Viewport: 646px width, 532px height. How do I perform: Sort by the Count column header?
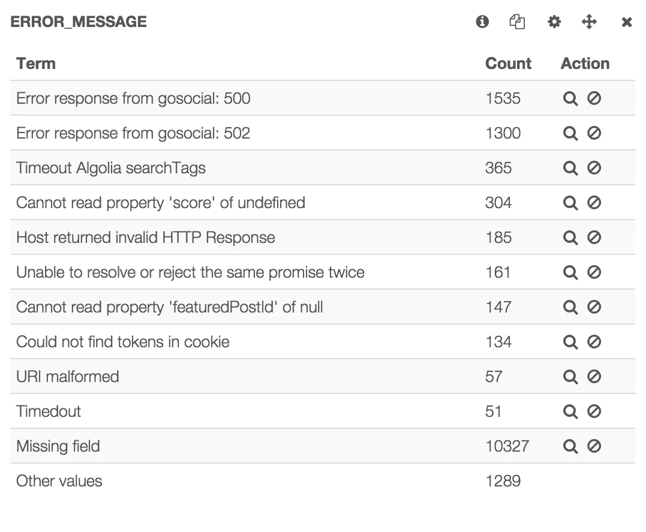[508, 64]
